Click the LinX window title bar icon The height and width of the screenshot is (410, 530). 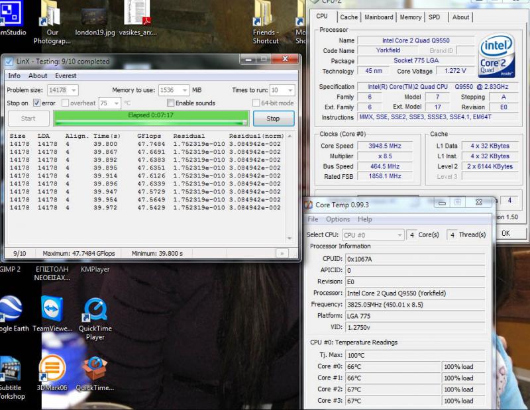tap(9, 62)
